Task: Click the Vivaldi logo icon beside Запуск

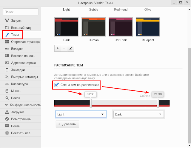Action: pyautogui.click(x=7, y=21)
